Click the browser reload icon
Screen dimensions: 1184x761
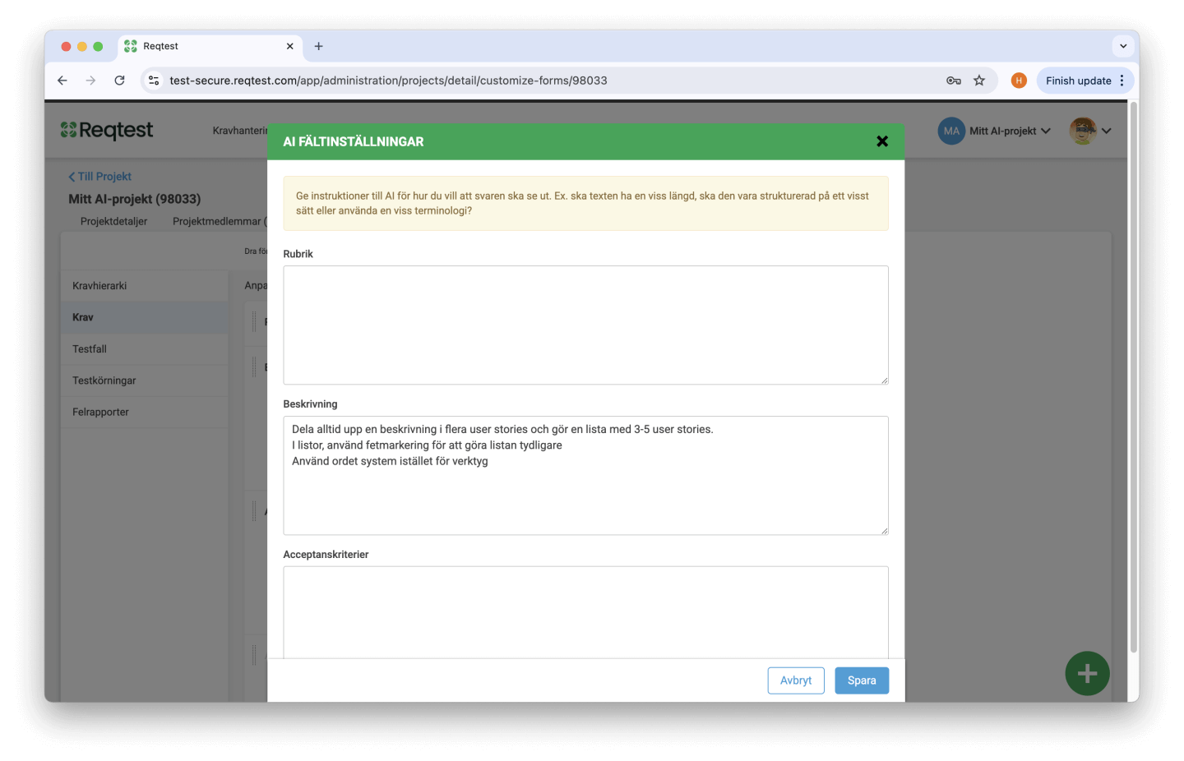tap(119, 81)
